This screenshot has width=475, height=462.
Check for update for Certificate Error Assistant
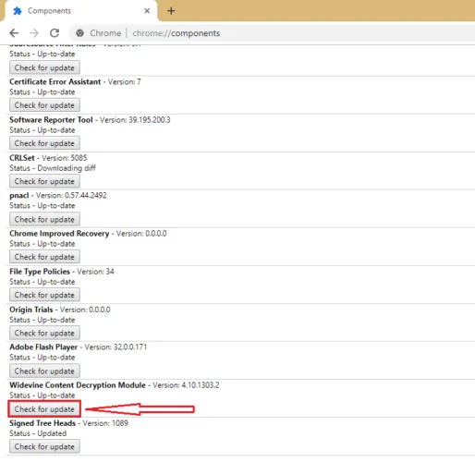tap(44, 105)
